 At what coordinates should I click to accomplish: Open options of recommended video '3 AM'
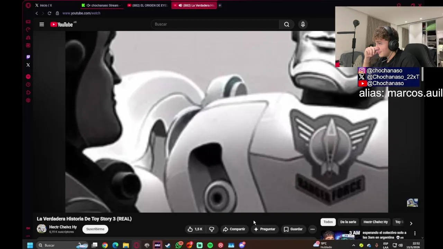tap(415, 233)
